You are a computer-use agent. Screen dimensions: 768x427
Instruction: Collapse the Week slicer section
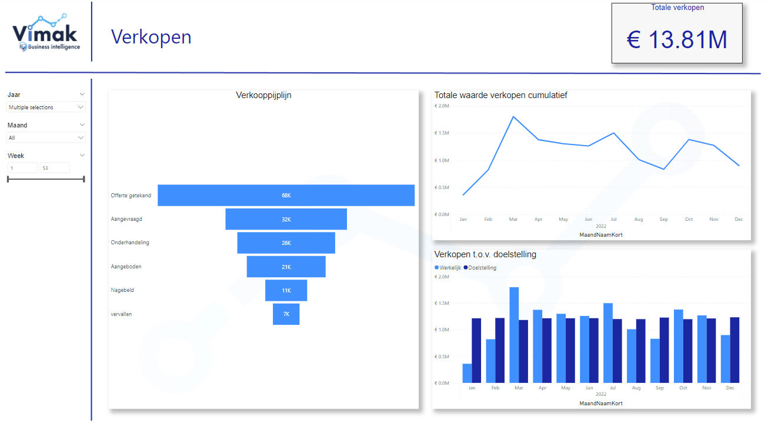click(82, 155)
